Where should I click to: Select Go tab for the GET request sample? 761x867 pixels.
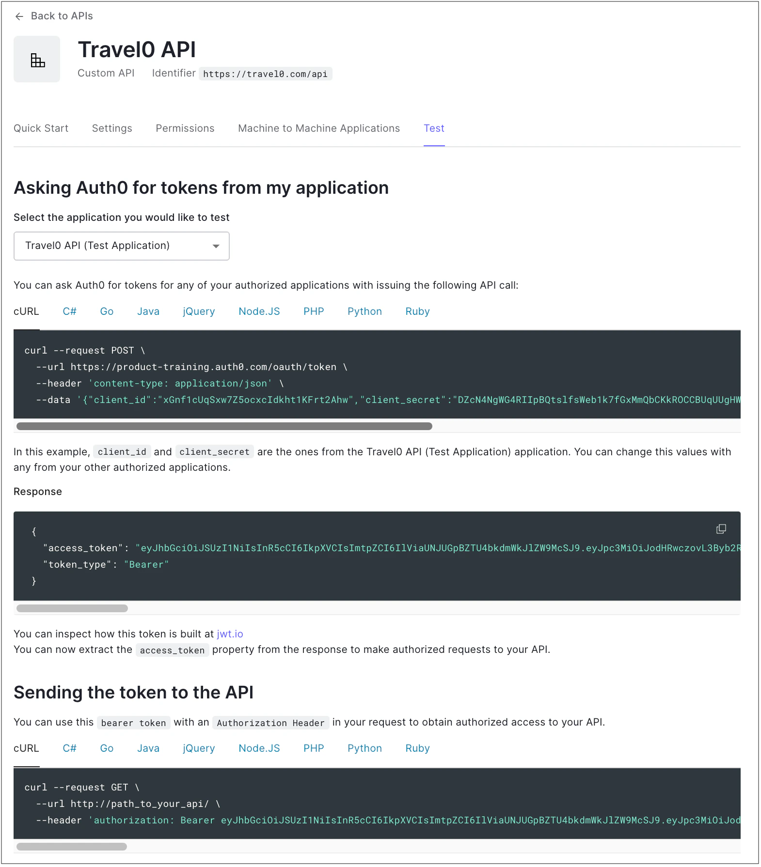coord(106,748)
